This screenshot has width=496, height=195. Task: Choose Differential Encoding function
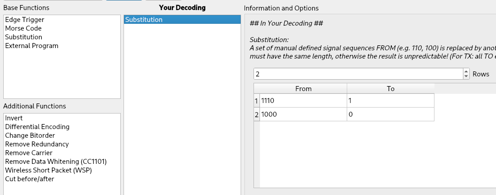pos(37,127)
